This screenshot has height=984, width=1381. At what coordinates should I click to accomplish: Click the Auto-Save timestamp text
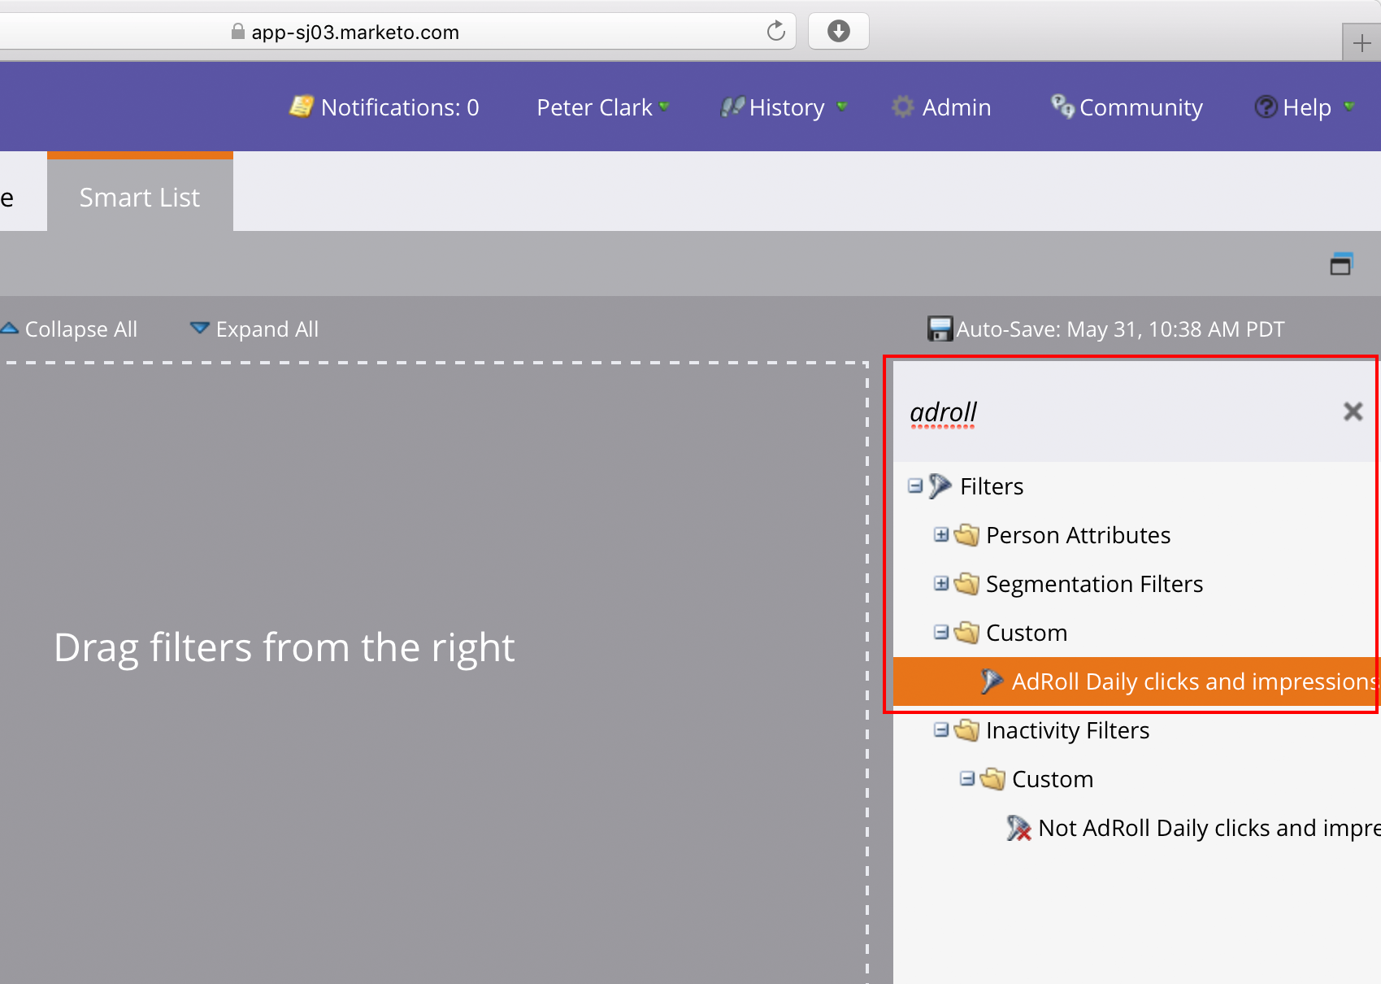[1120, 329]
